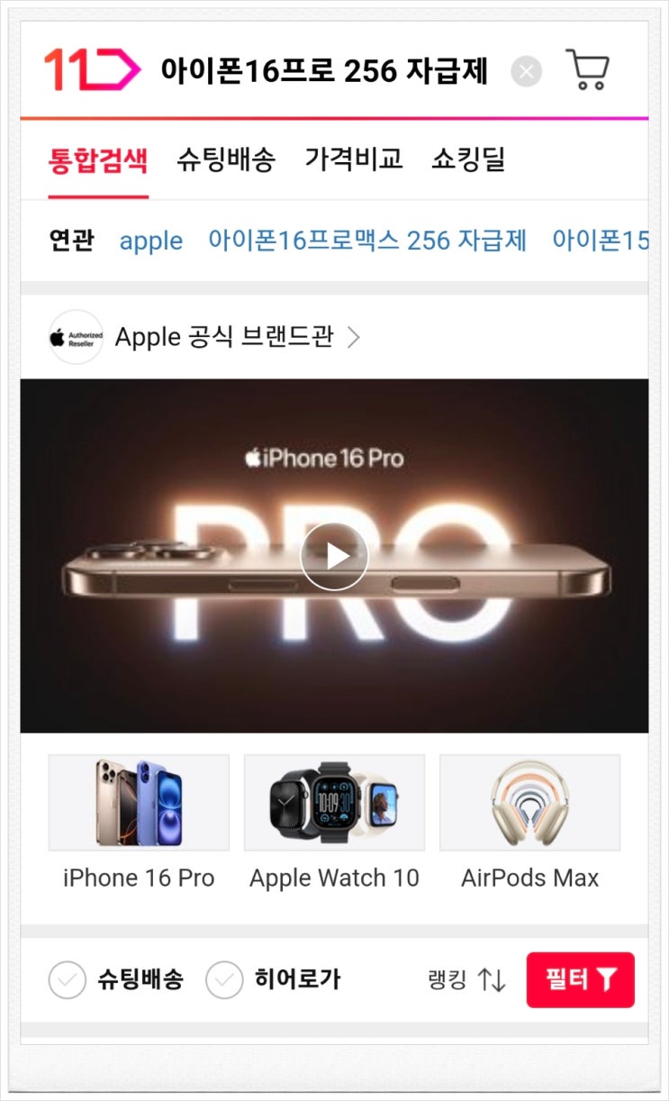669x1101 pixels.
Task: Open the shopping cart icon
Action: click(x=588, y=69)
